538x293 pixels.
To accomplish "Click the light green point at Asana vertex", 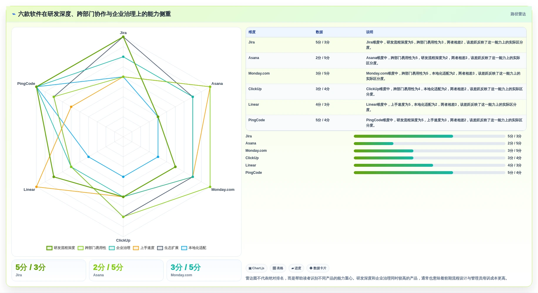I will [x=210, y=87].
